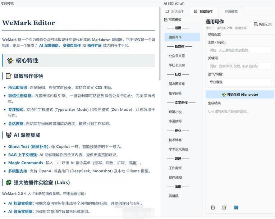Image resolution: width=275 pixels, height=219 pixels.
Task: Click the 专注模式 bold term
Action: pos(16,110)
